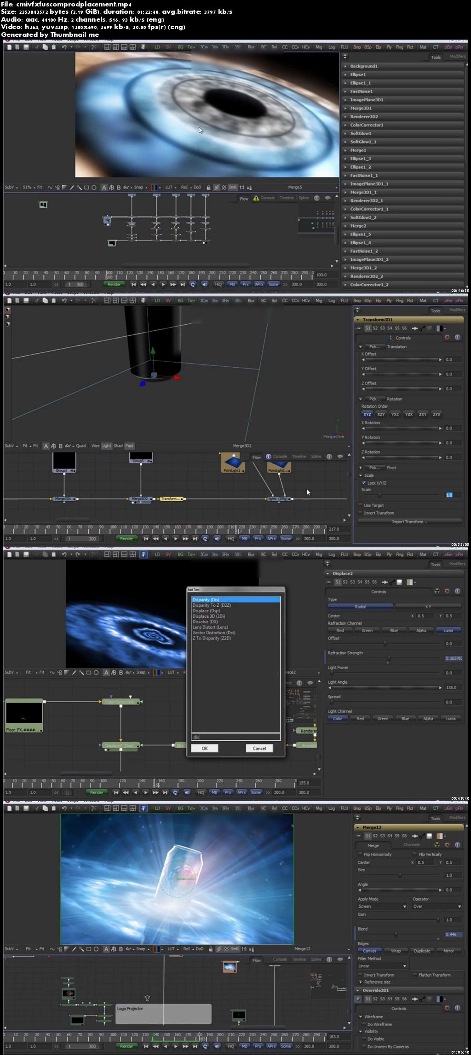The width and height of the screenshot is (471, 1055).
Task: Expand the ColorCorrector1 tool entry
Action: tap(345, 125)
